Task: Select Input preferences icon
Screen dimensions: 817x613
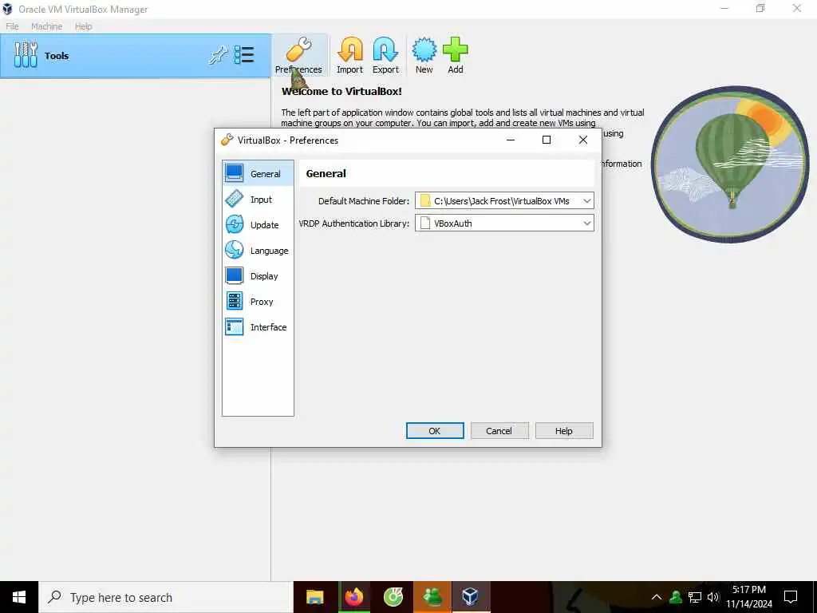Action: (234, 199)
